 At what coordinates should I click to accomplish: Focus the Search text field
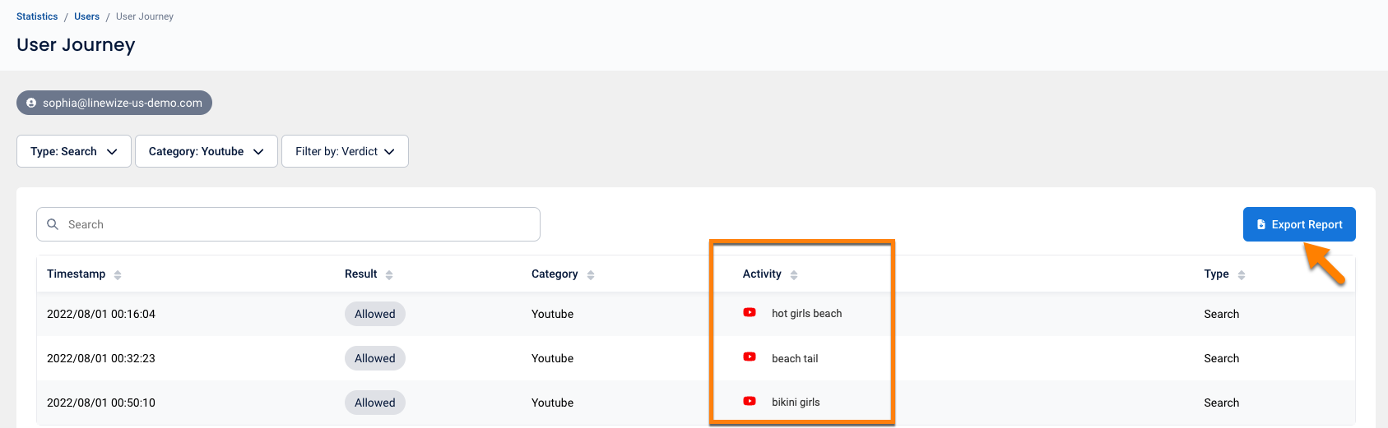point(296,224)
